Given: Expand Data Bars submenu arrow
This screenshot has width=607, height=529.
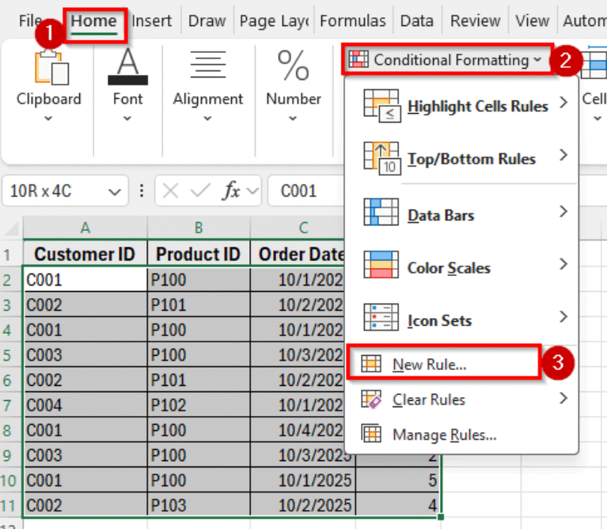Looking at the screenshot, I should tap(563, 212).
